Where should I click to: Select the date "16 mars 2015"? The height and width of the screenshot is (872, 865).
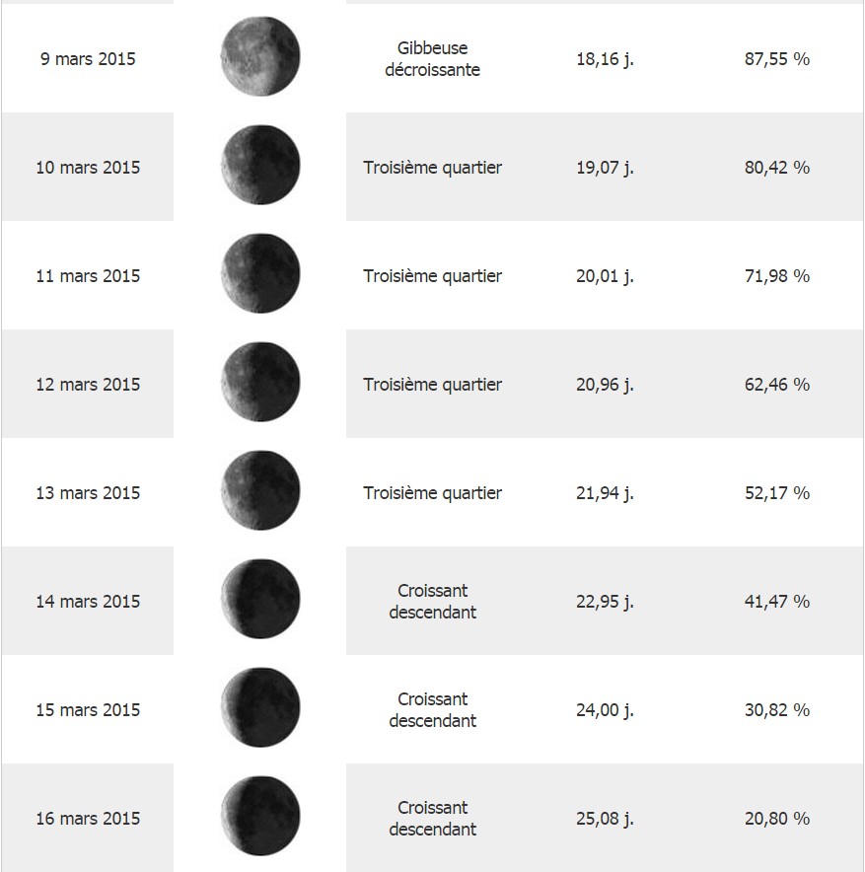coord(88,819)
